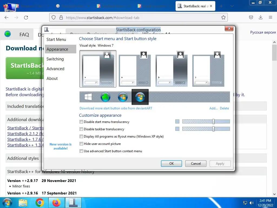Screen dimensions: 277x208
Task: Expand the list all tabs chevron
Action: [x=232, y=6]
